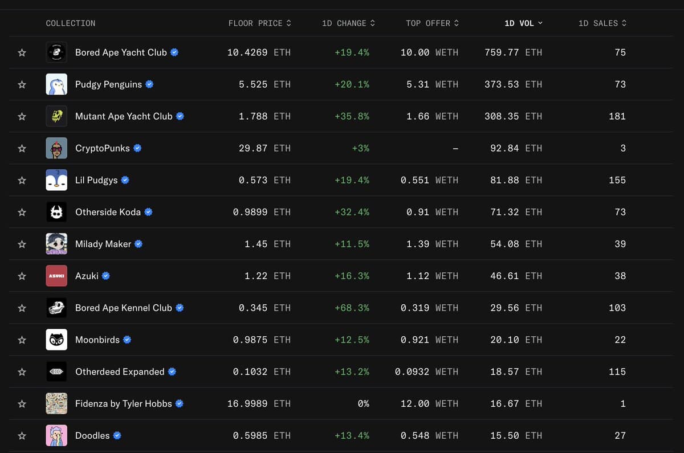Open the Pudgy Penguins collection link
This screenshot has height=453, width=684.
pyautogui.click(x=108, y=84)
